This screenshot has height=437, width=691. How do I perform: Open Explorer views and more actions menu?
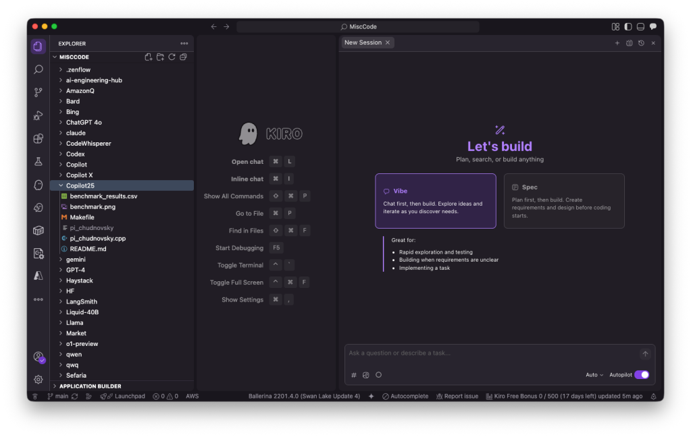coord(184,44)
